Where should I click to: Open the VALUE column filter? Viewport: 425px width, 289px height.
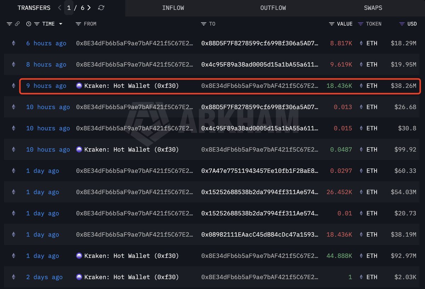coord(331,24)
